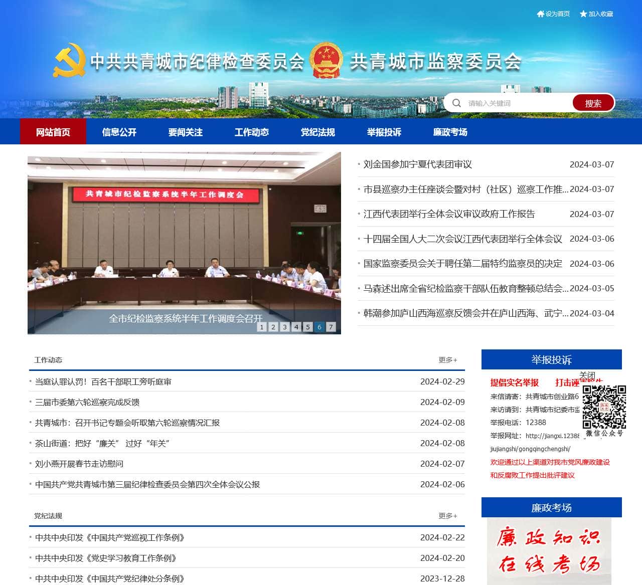The height and width of the screenshot is (585, 642).
Task: Click the 提倡实名举报 red text
Action: (x=515, y=383)
